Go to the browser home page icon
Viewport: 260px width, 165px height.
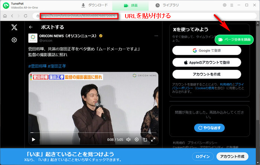click(5, 16)
